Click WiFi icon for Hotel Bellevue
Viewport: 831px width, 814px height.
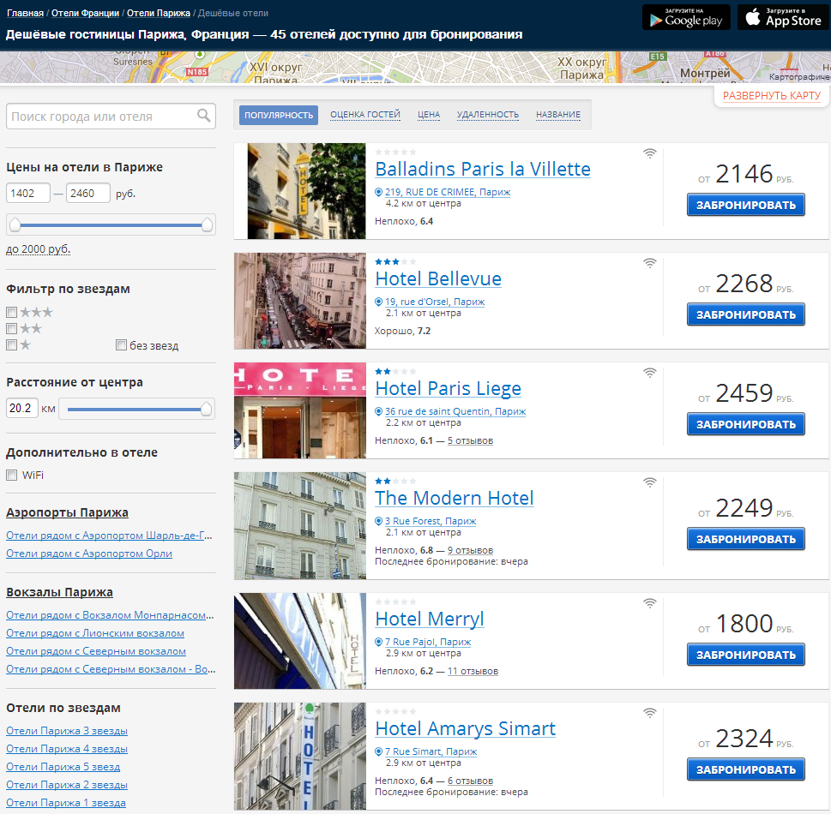pyautogui.click(x=650, y=263)
